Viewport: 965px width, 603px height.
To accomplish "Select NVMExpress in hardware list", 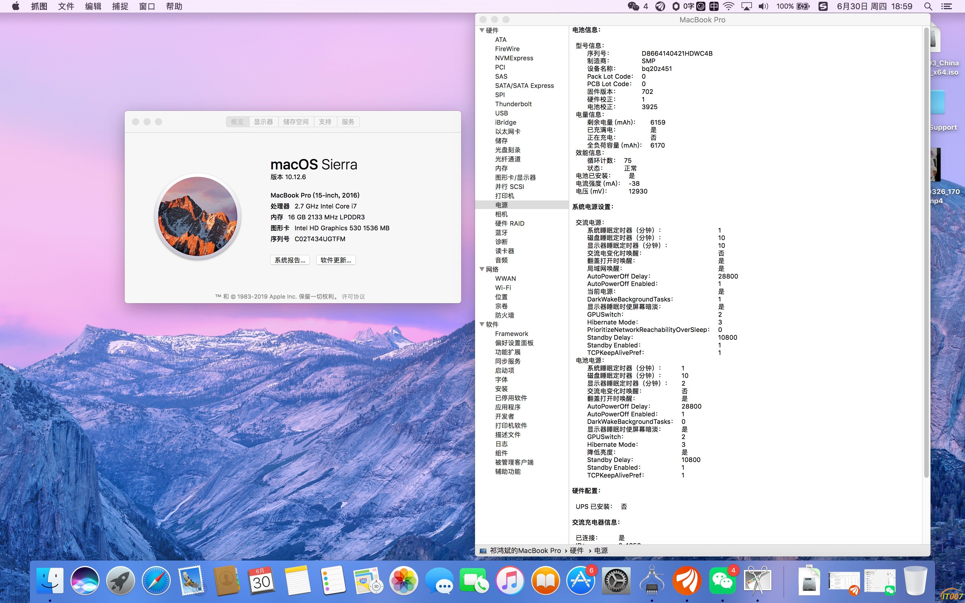I will [x=514, y=58].
